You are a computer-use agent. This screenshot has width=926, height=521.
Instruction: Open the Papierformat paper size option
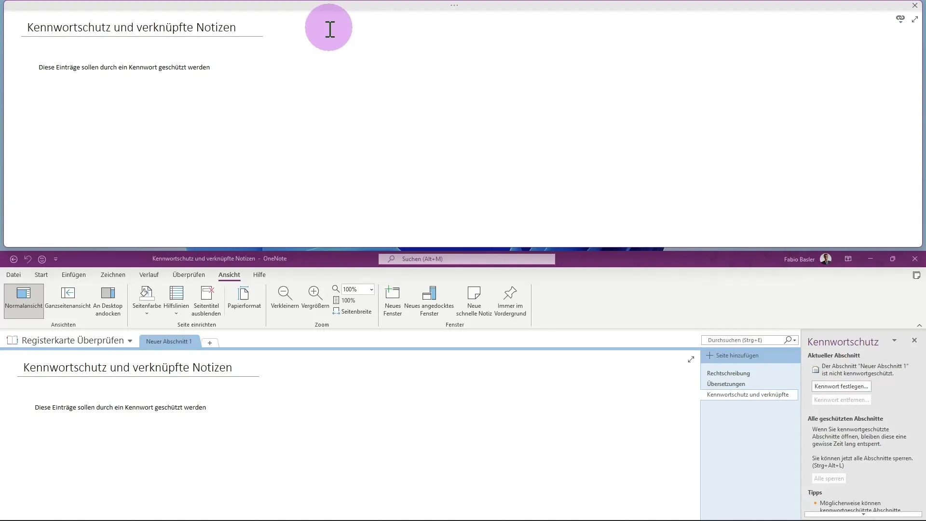[x=244, y=293]
